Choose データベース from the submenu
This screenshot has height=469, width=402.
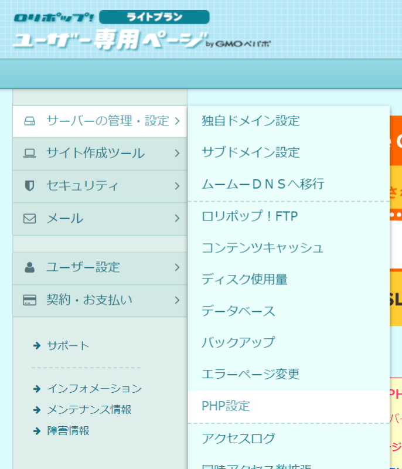coord(238,311)
